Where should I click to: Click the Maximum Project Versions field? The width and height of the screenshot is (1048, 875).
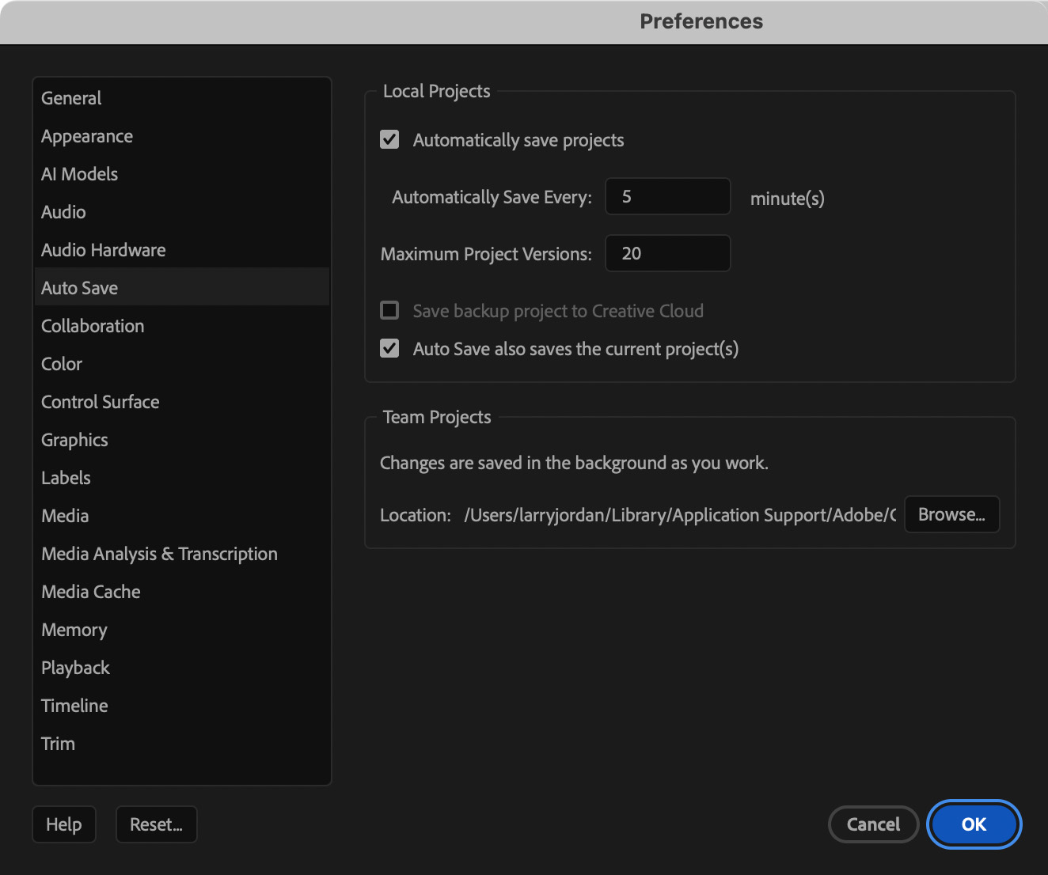point(667,253)
